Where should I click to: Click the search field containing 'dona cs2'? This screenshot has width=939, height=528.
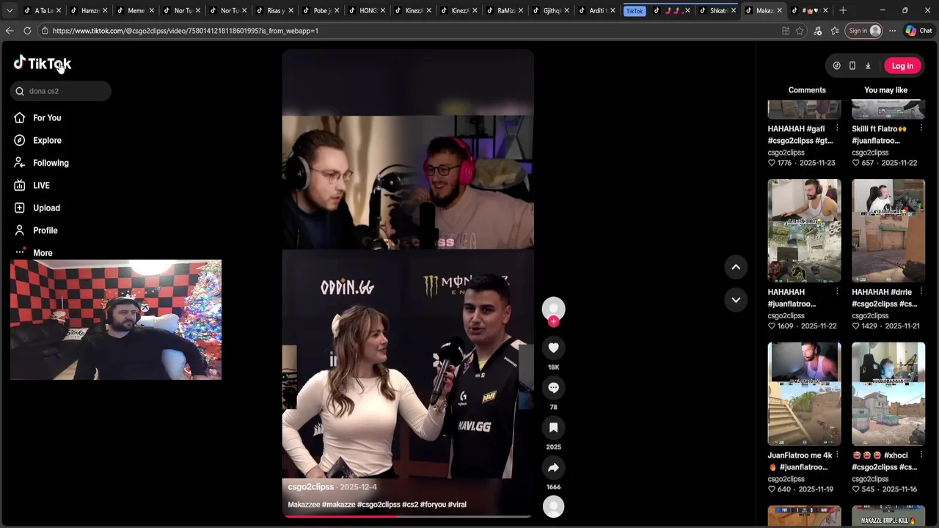[61, 91]
